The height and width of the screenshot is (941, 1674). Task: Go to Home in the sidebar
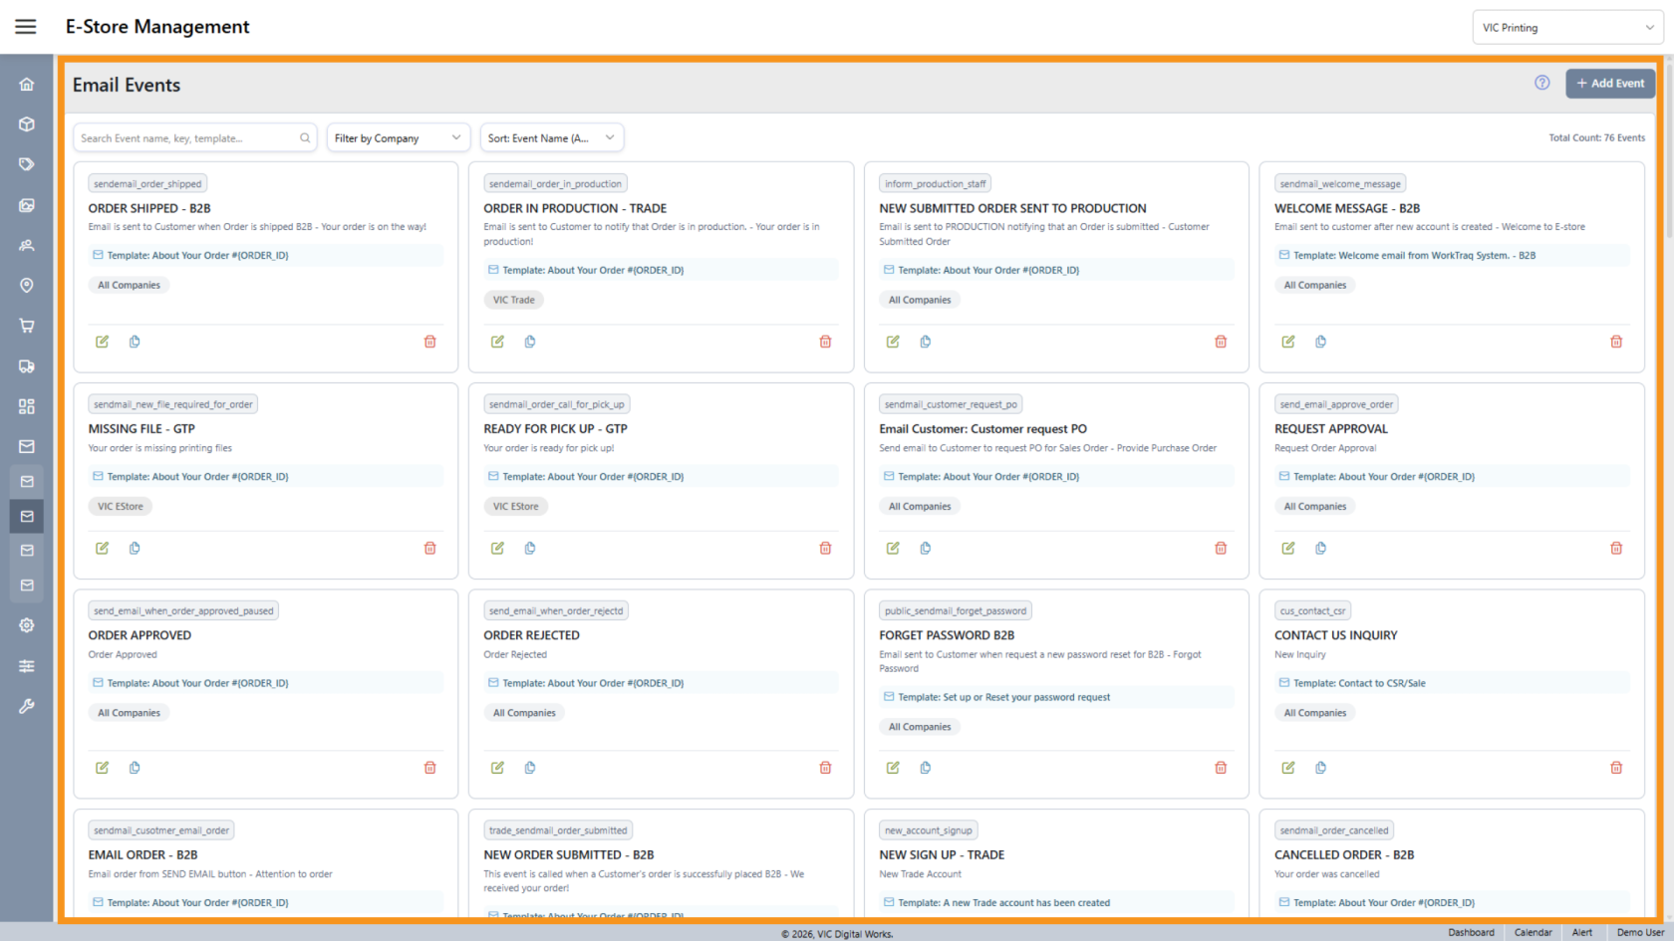(x=27, y=85)
